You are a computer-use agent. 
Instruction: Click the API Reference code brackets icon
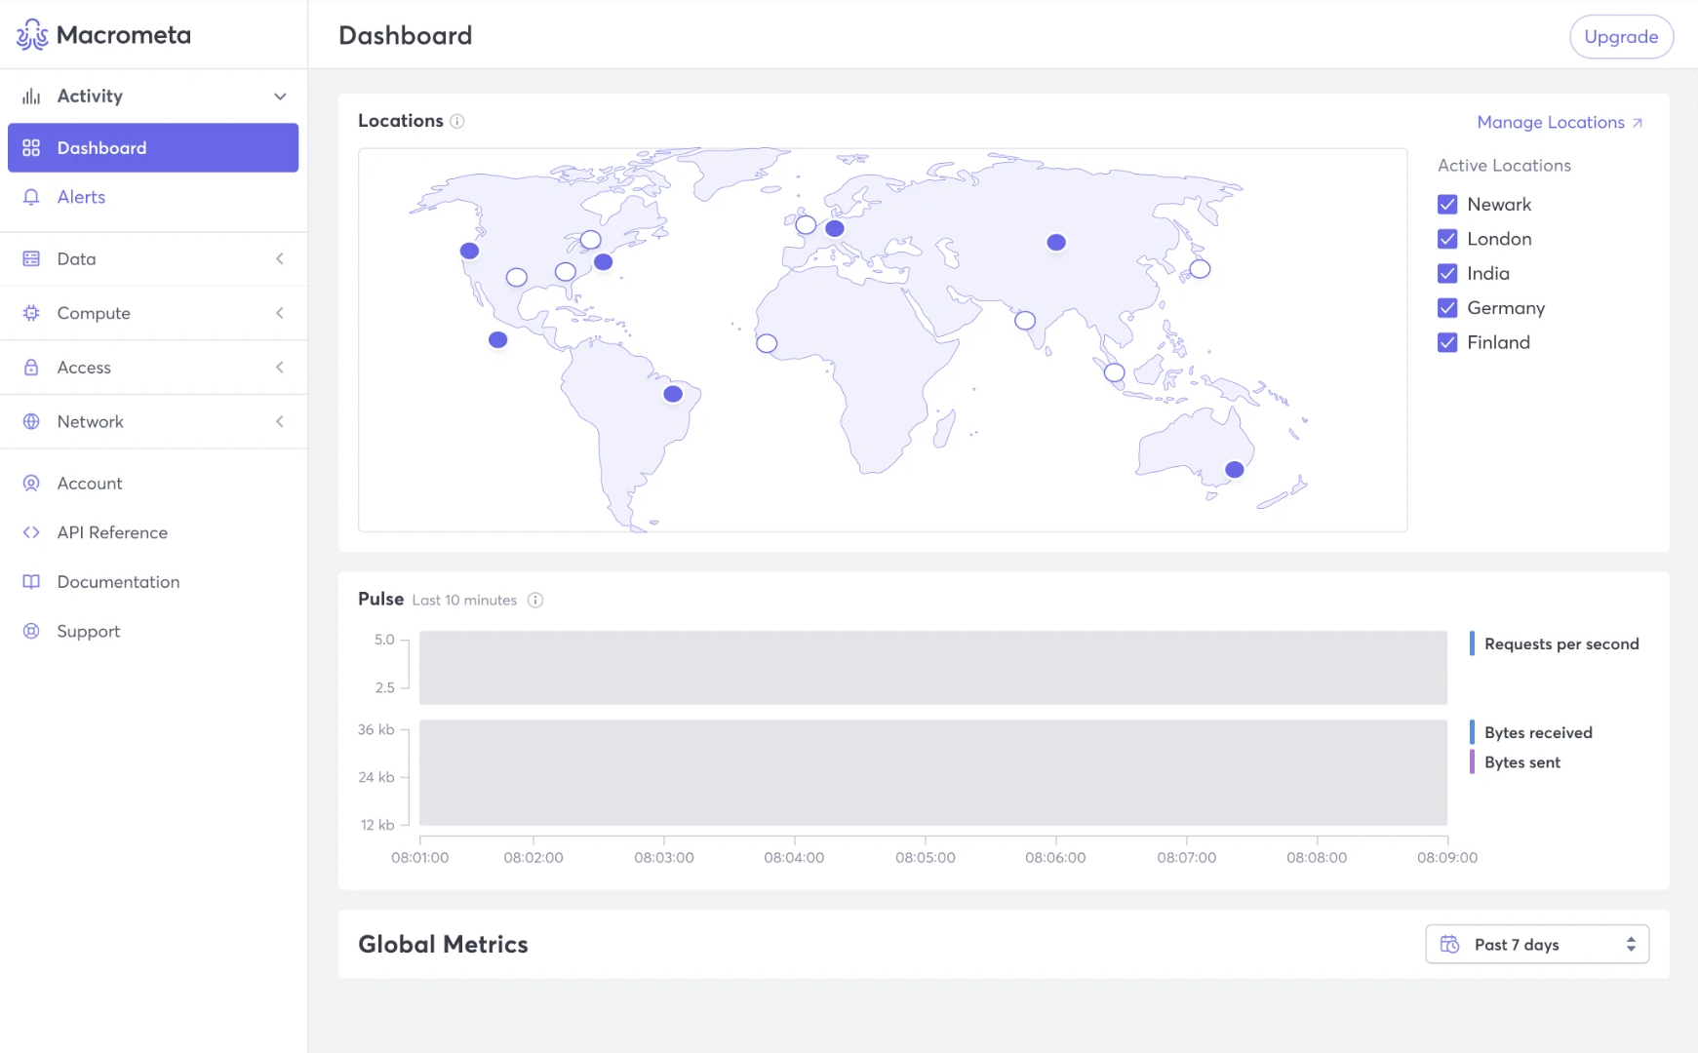pos(31,532)
